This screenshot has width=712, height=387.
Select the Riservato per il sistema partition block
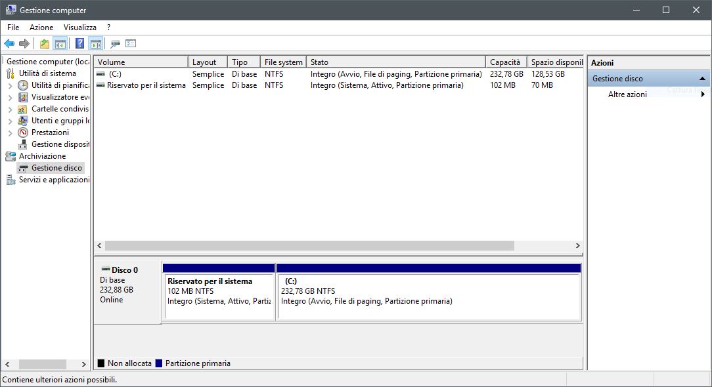[219, 292]
